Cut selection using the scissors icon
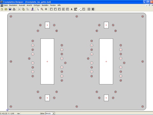The image size is (153, 115). coord(19,9)
